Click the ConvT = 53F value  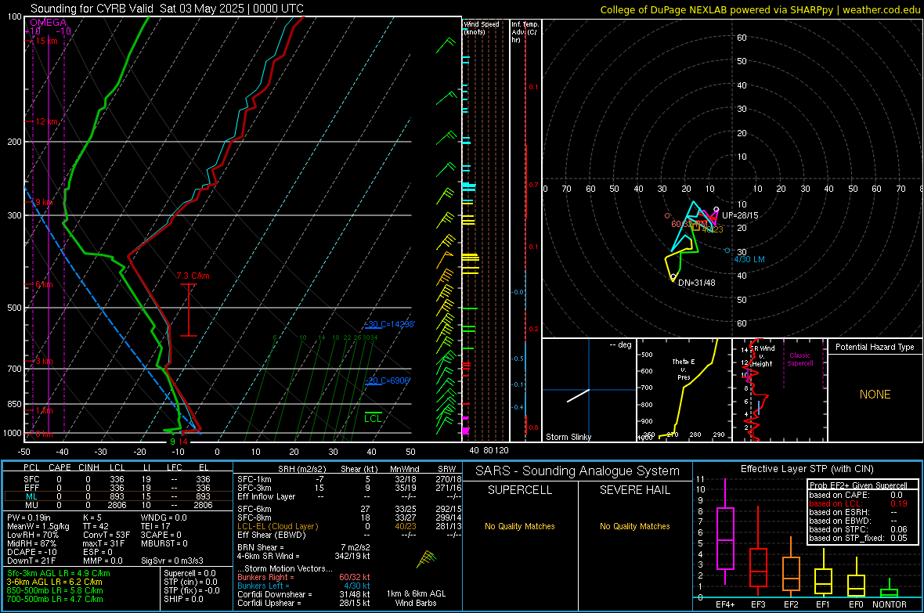pos(106,535)
